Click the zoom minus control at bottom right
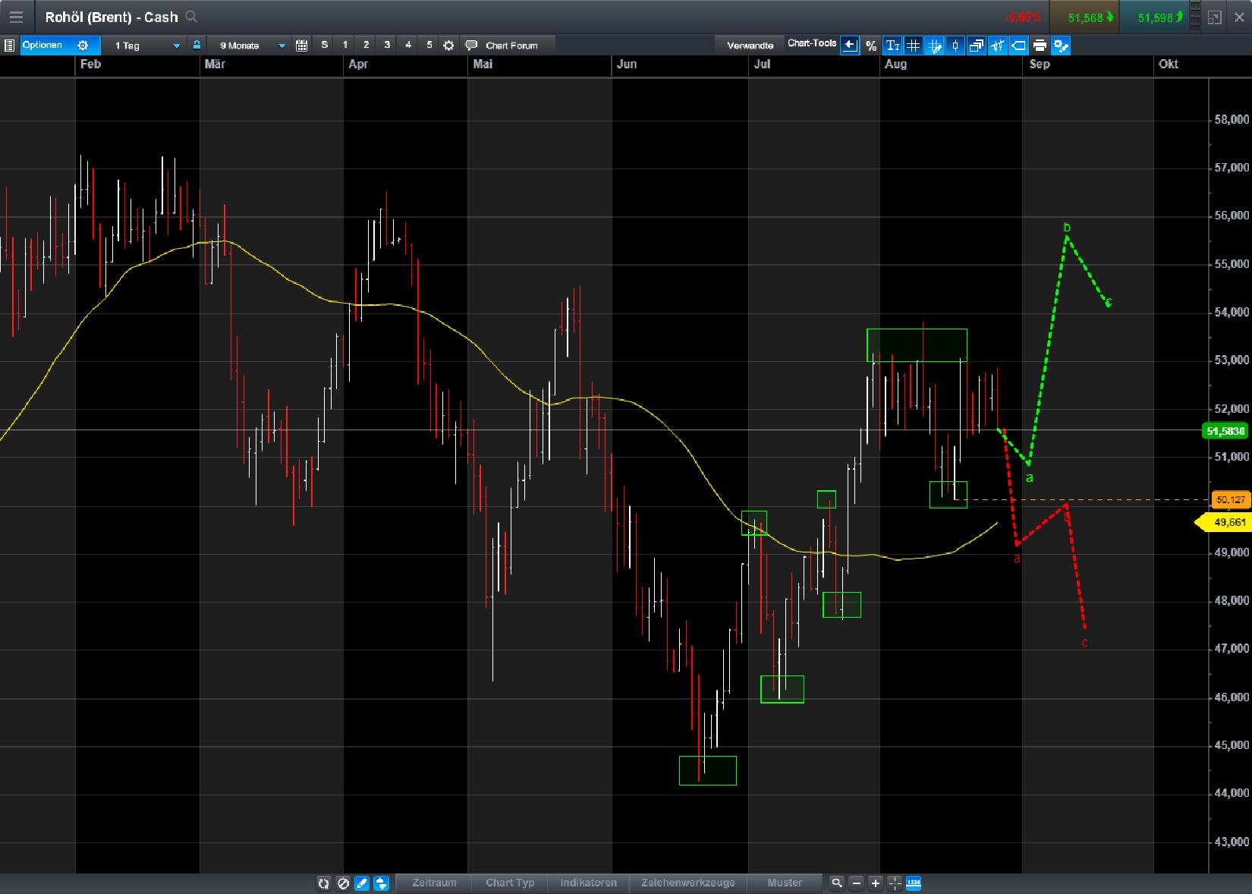Viewport: 1252px width, 894px height. pos(856,883)
